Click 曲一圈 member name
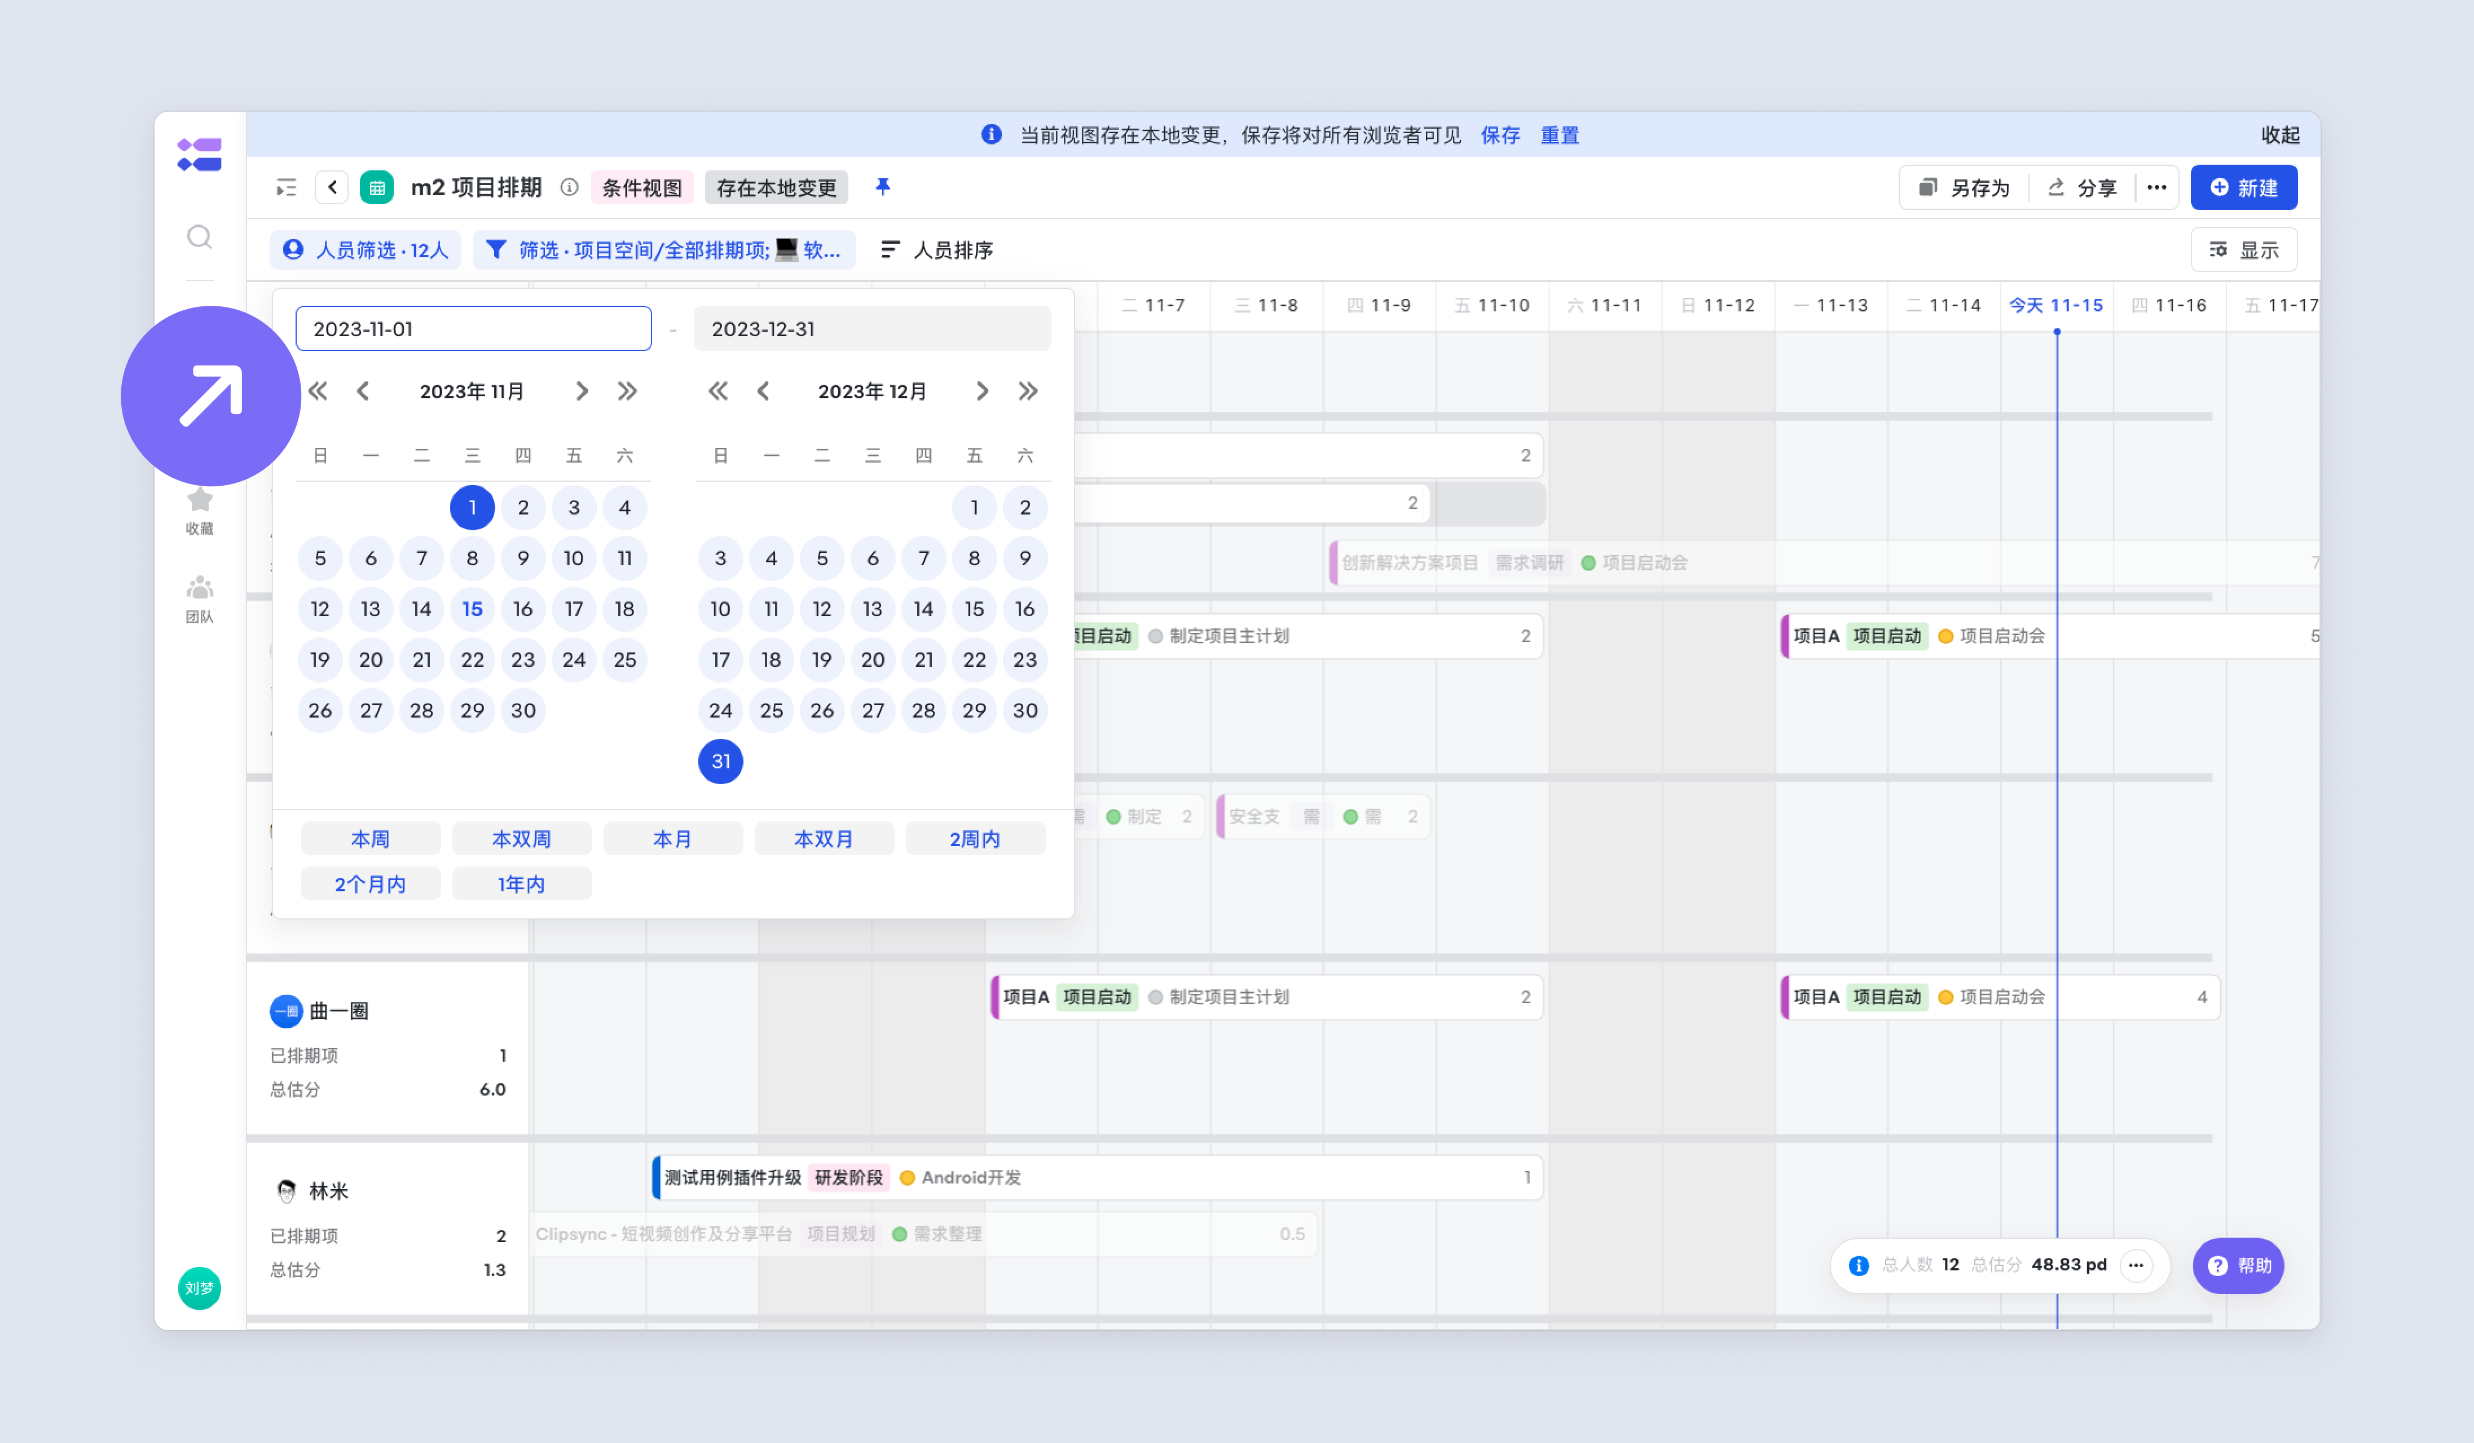 point(340,1011)
